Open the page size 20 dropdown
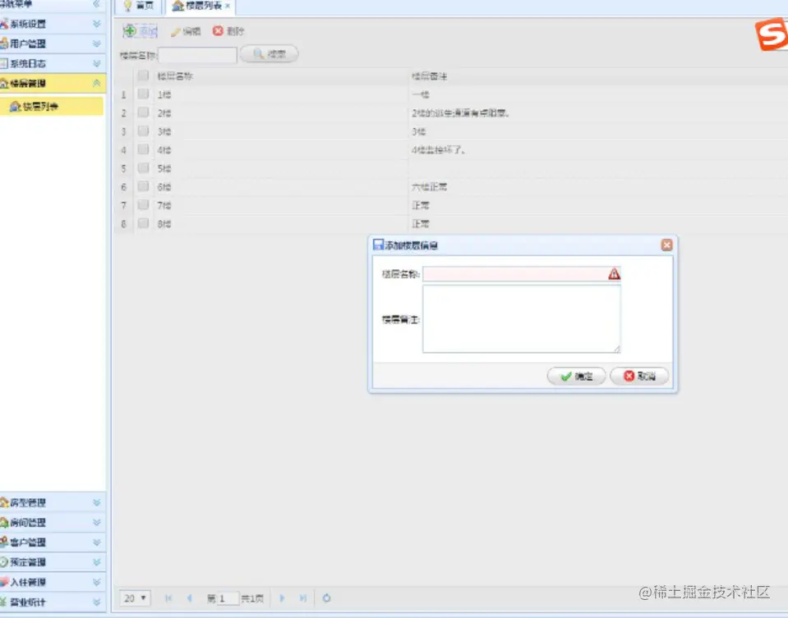This screenshot has width=788, height=618. (136, 598)
